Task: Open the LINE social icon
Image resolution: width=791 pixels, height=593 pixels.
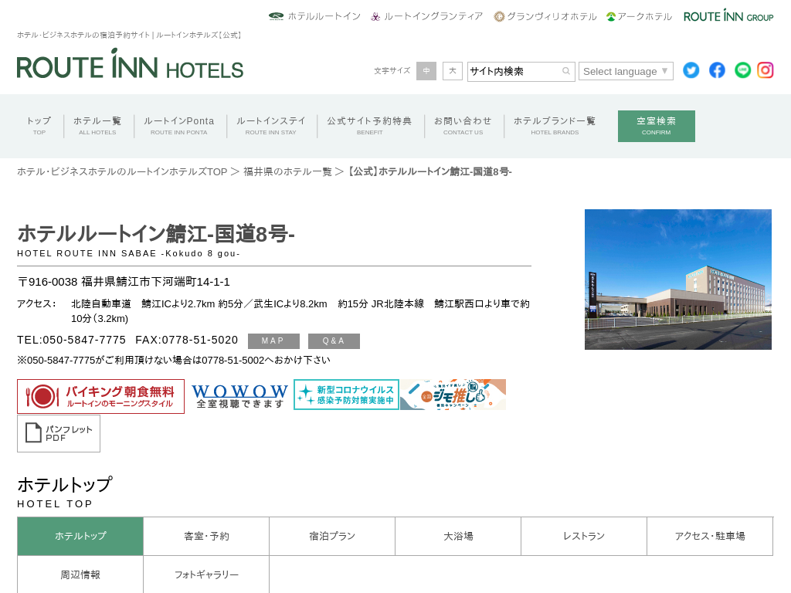Action: (x=742, y=70)
